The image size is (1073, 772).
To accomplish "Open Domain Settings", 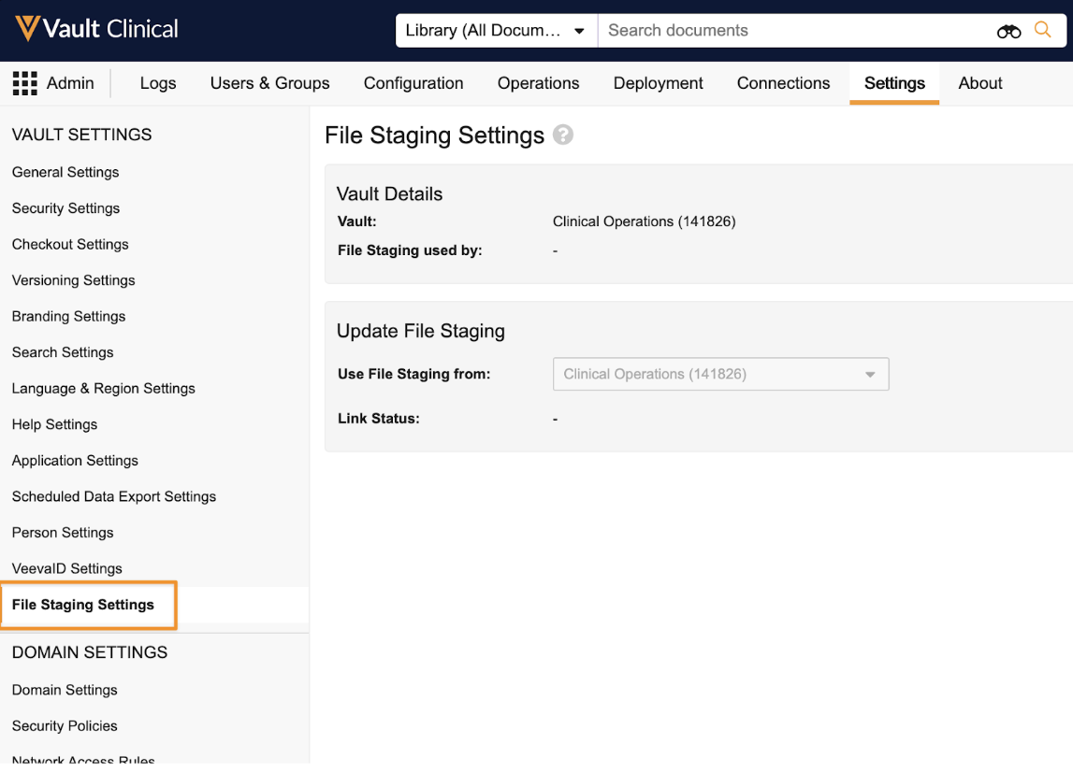I will click(64, 690).
